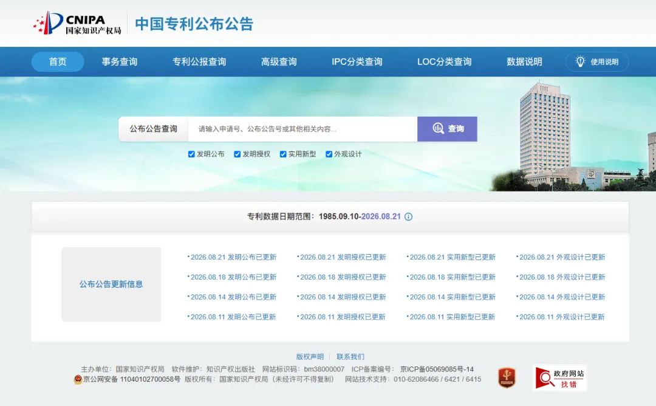The height and width of the screenshot is (406, 656).
Task: Toggle the 发明授权 checkbox
Action: [x=237, y=154]
